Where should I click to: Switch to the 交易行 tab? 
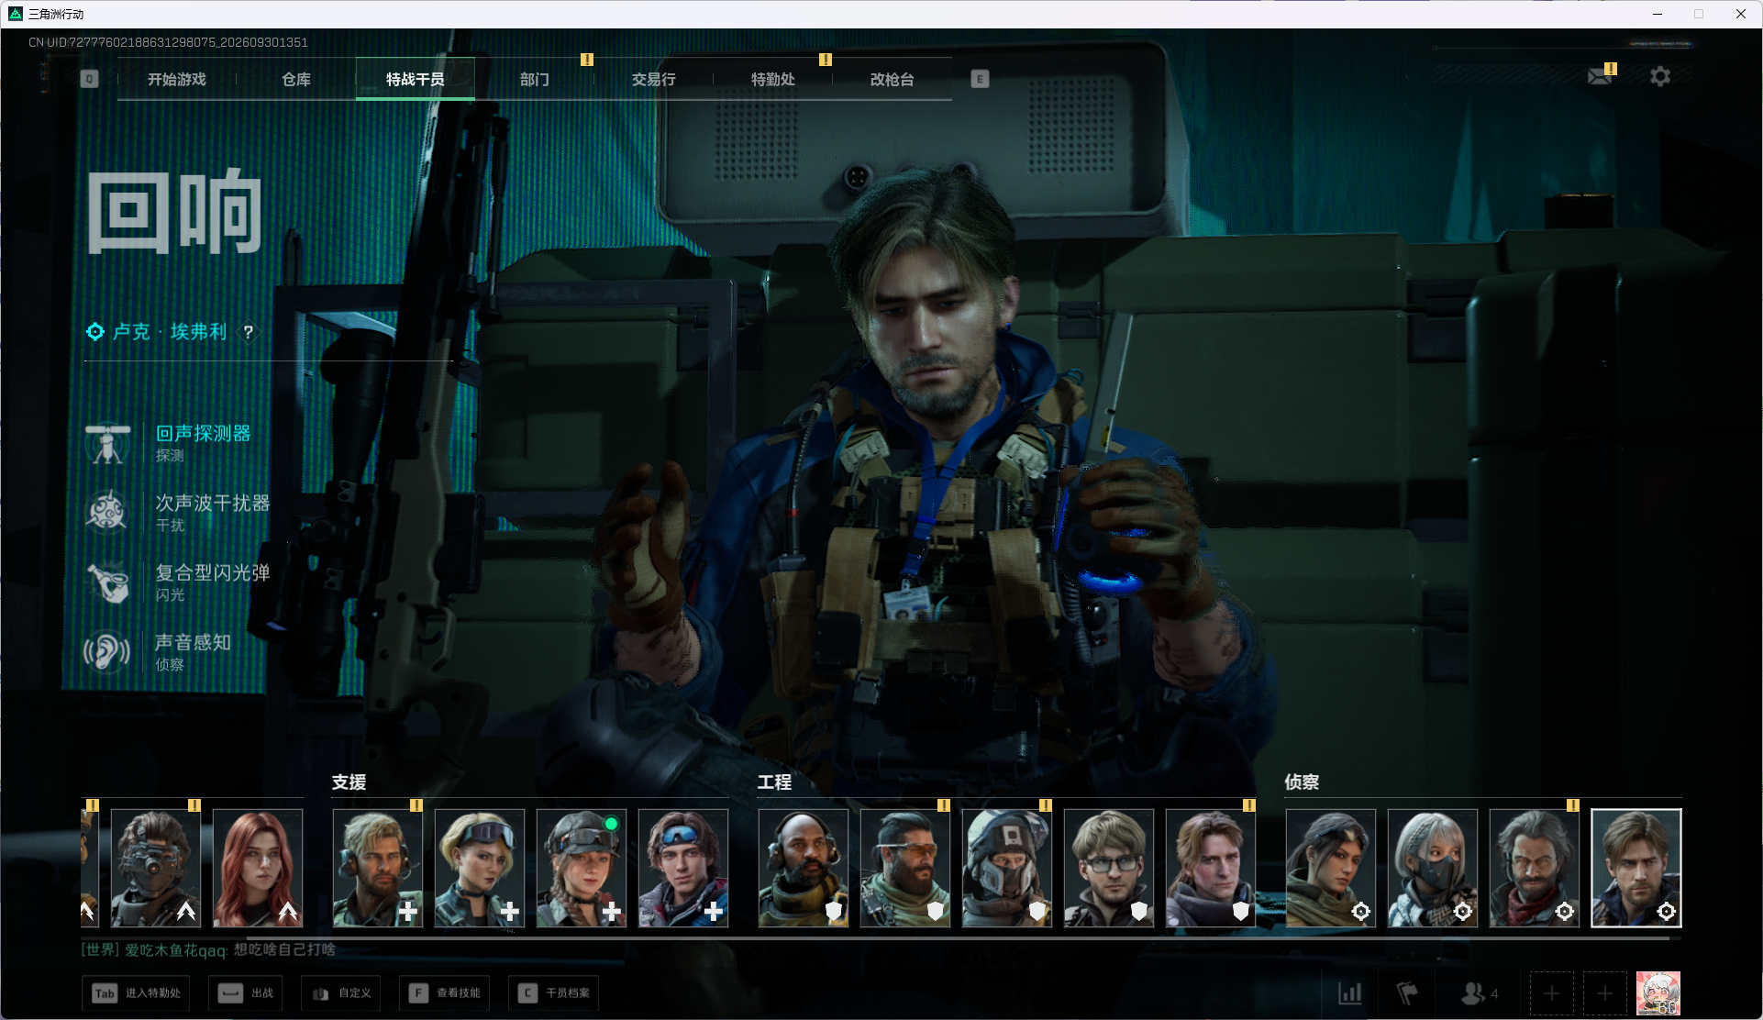click(654, 80)
